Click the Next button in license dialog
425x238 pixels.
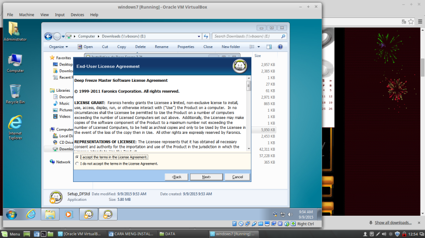click(x=206, y=177)
